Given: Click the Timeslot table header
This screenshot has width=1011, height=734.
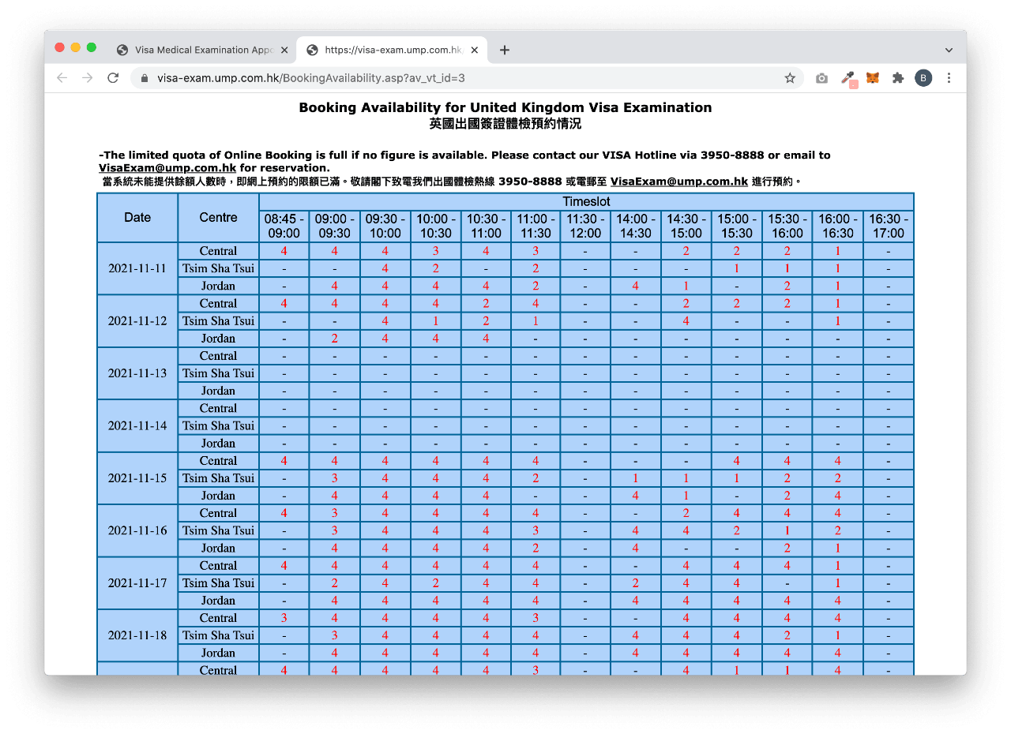Looking at the screenshot, I should [x=586, y=202].
